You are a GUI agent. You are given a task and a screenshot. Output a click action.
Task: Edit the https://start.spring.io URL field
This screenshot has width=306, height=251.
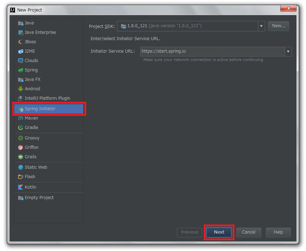click(x=212, y=52)
